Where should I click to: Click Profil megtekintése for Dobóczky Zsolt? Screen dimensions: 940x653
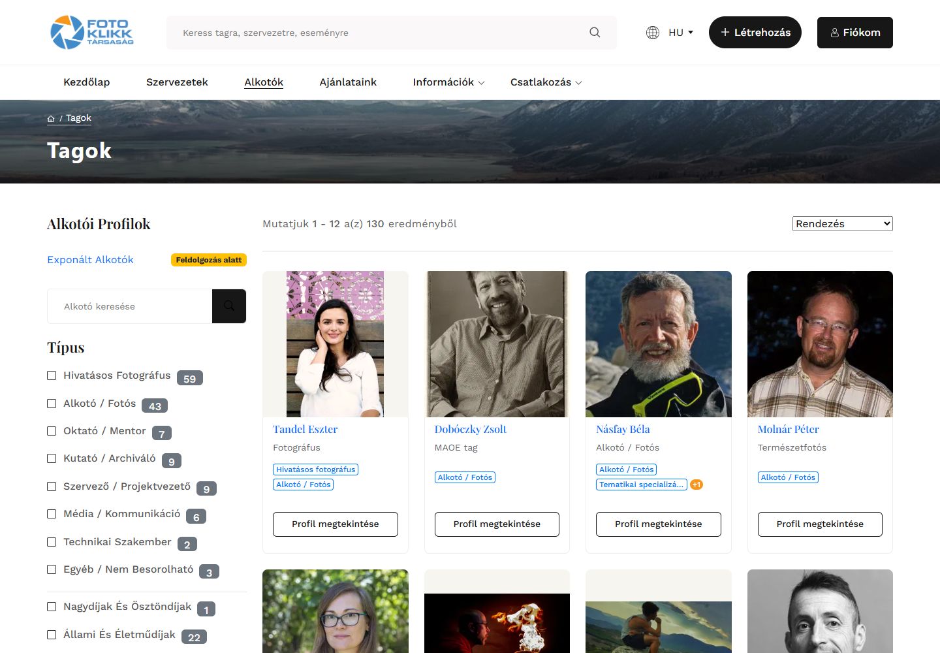point(497,524)
